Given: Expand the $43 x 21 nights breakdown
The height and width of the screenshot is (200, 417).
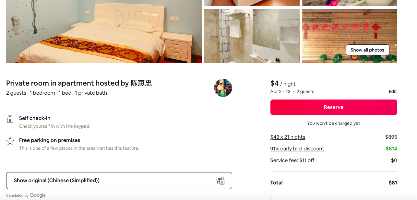Looking at the screenshot, I should pyautogui.click(x=288, y=137).
